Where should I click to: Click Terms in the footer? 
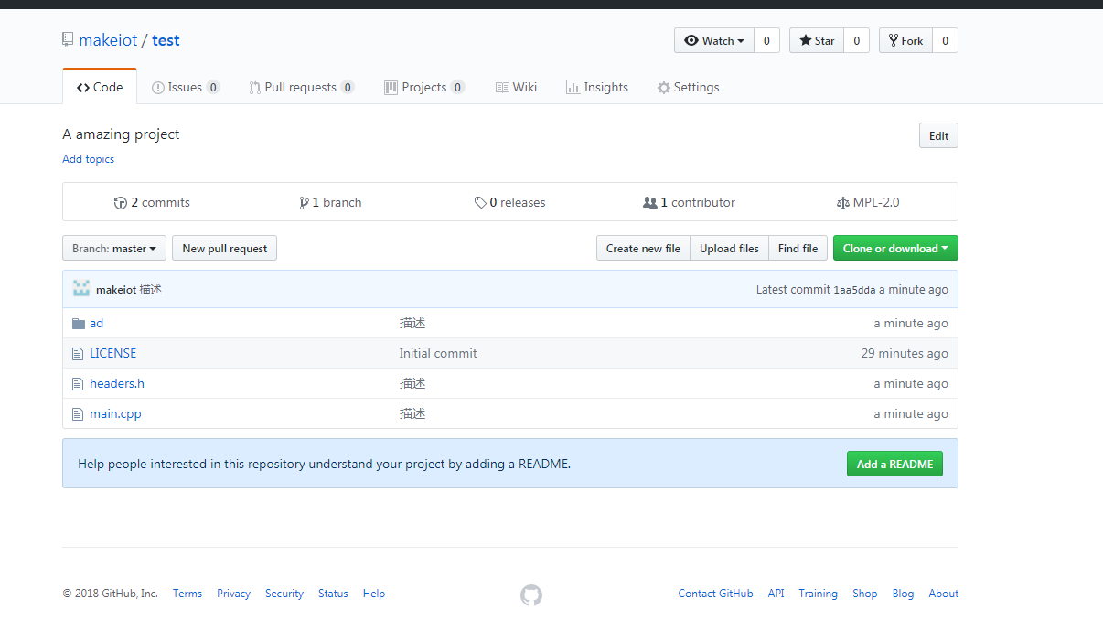[x=187, y=594]
